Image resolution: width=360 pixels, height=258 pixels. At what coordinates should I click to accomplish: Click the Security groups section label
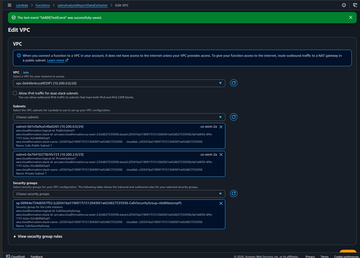(x=25, y=183)
